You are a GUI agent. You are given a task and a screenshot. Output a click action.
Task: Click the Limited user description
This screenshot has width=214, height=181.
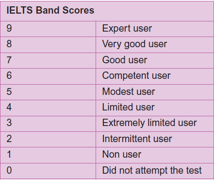(128, 107)
